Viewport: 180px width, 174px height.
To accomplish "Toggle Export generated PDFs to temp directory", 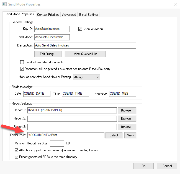I will [x=16, y=157].
